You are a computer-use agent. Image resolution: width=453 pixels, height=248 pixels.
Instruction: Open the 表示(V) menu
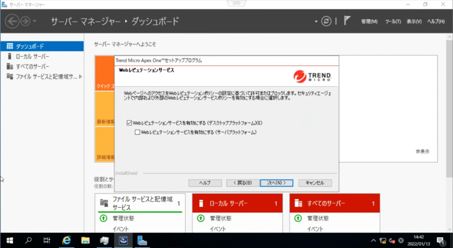[x=414, y=22]
